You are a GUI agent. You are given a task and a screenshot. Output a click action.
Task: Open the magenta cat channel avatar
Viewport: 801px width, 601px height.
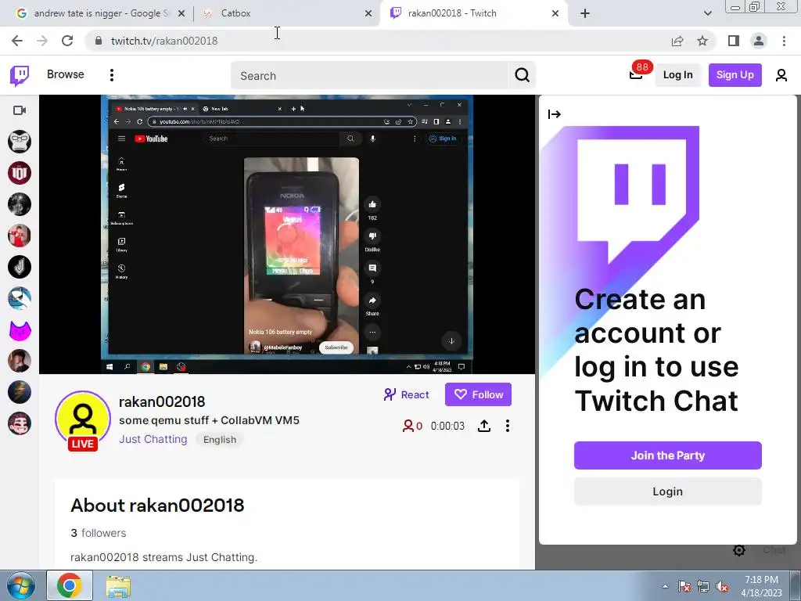point(20,330)
